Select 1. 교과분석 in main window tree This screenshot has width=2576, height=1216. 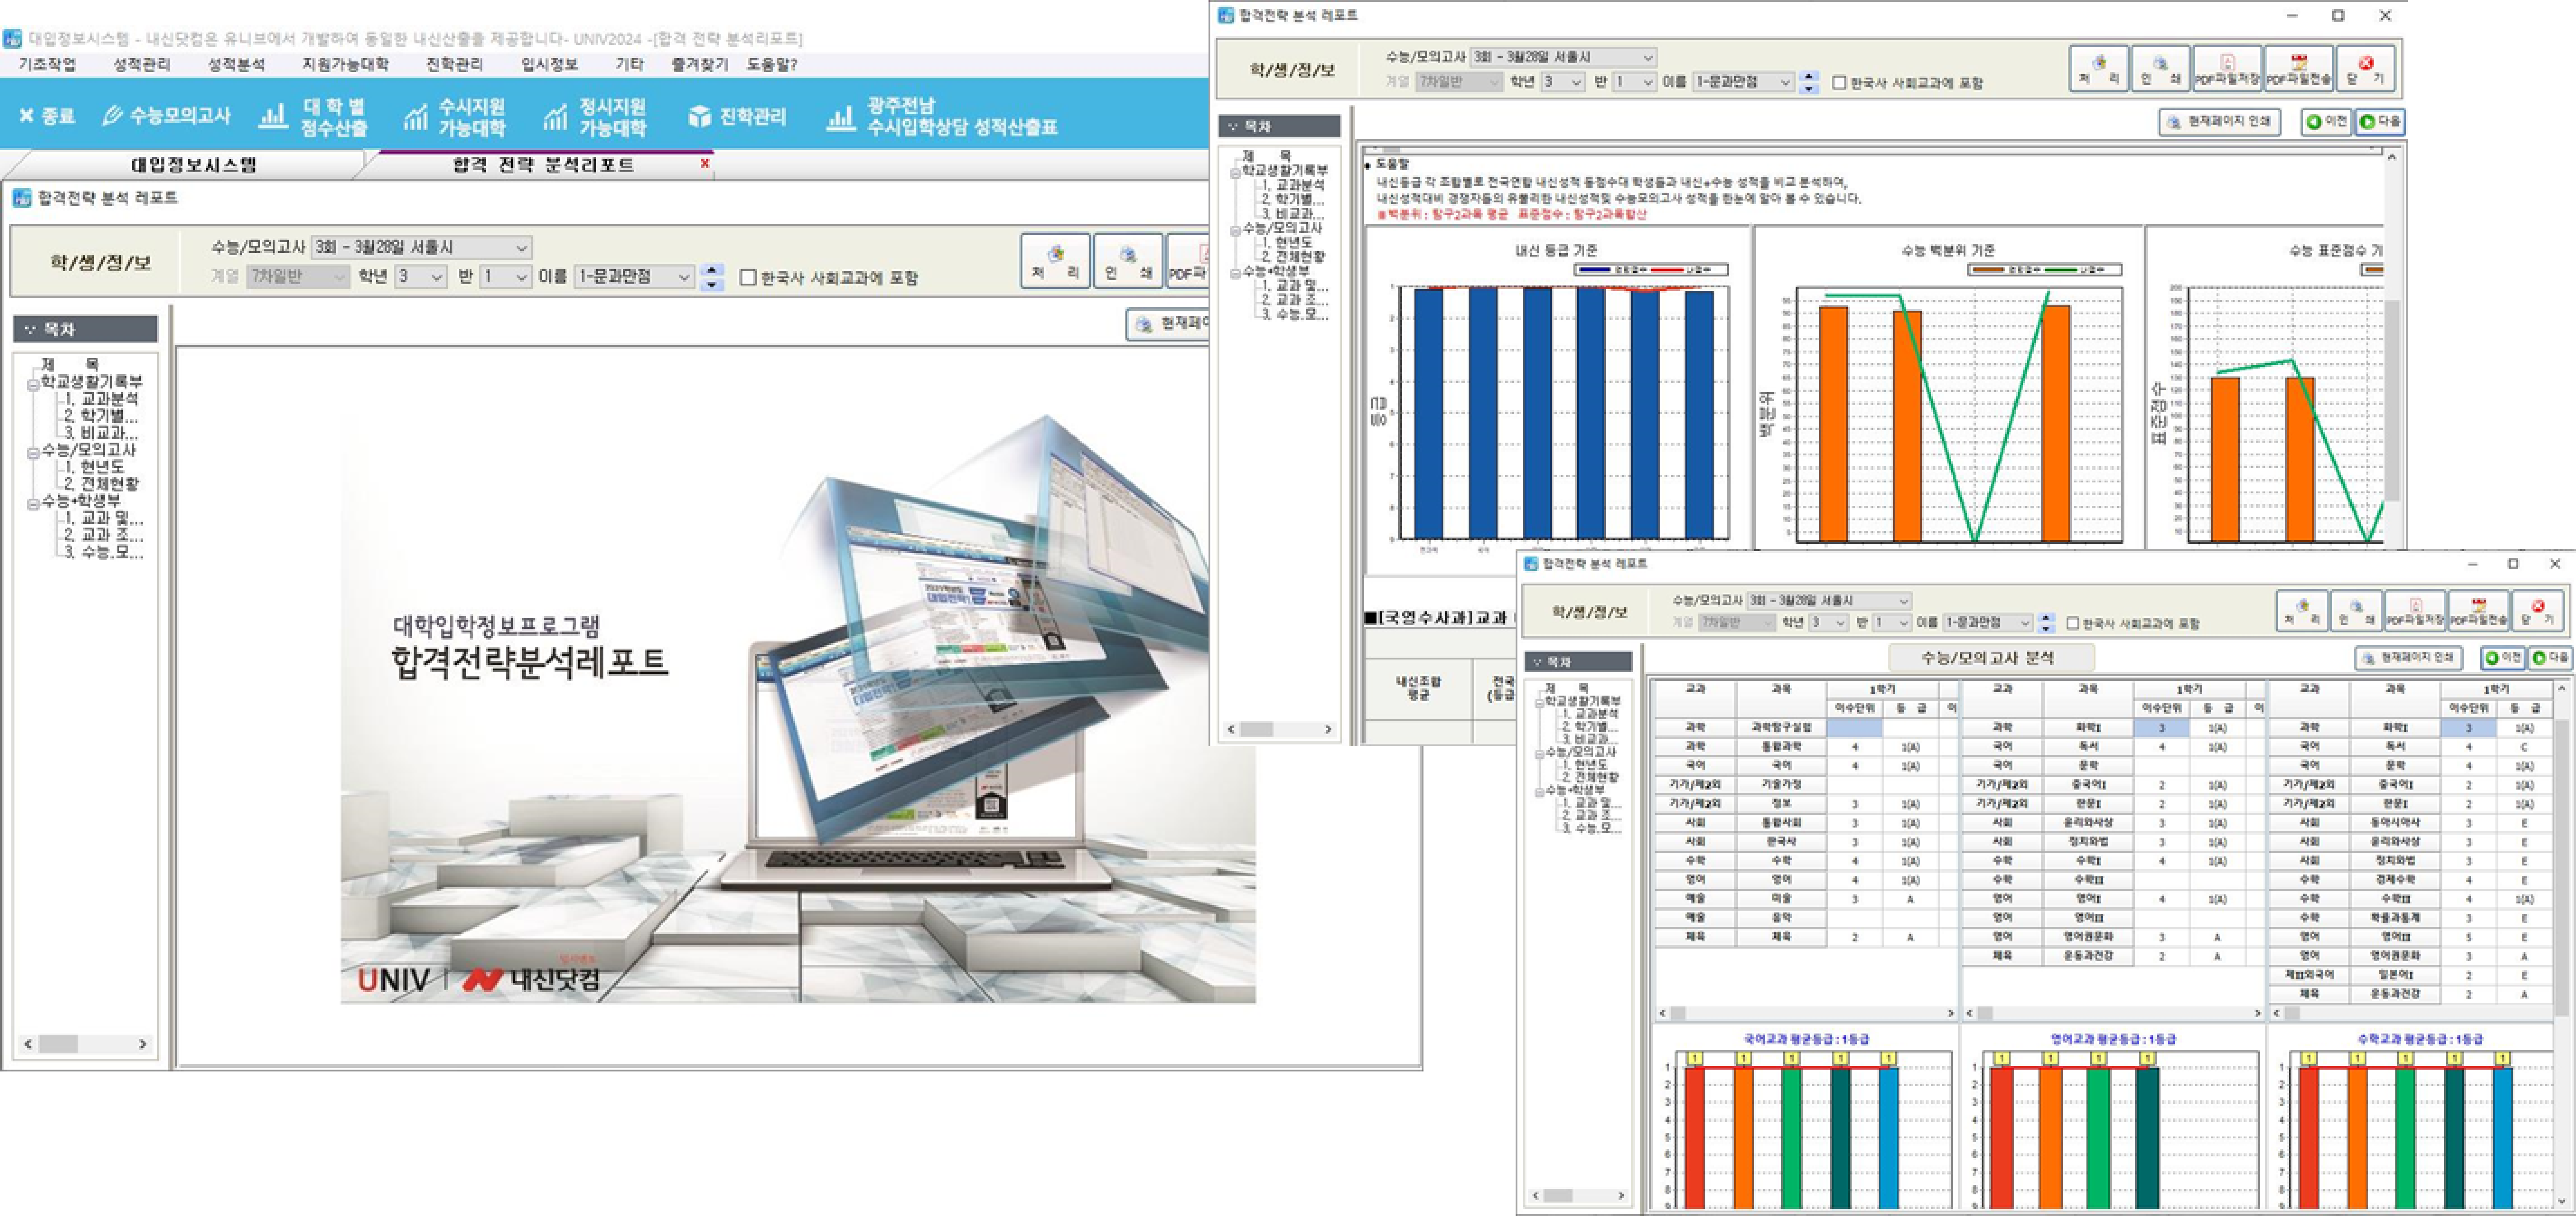click(x=101, y=399)
